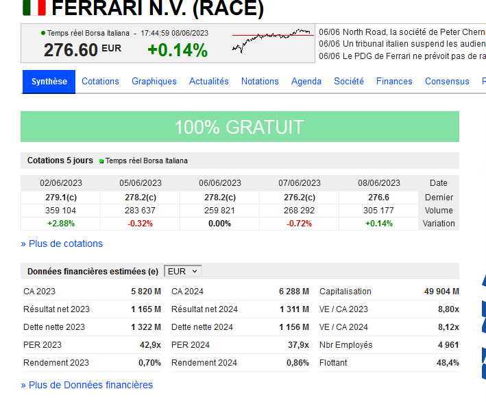This screenshot has height=402, width=486.
Task: Click the 279.1(c) closing price cell
Action: [61, 198]
